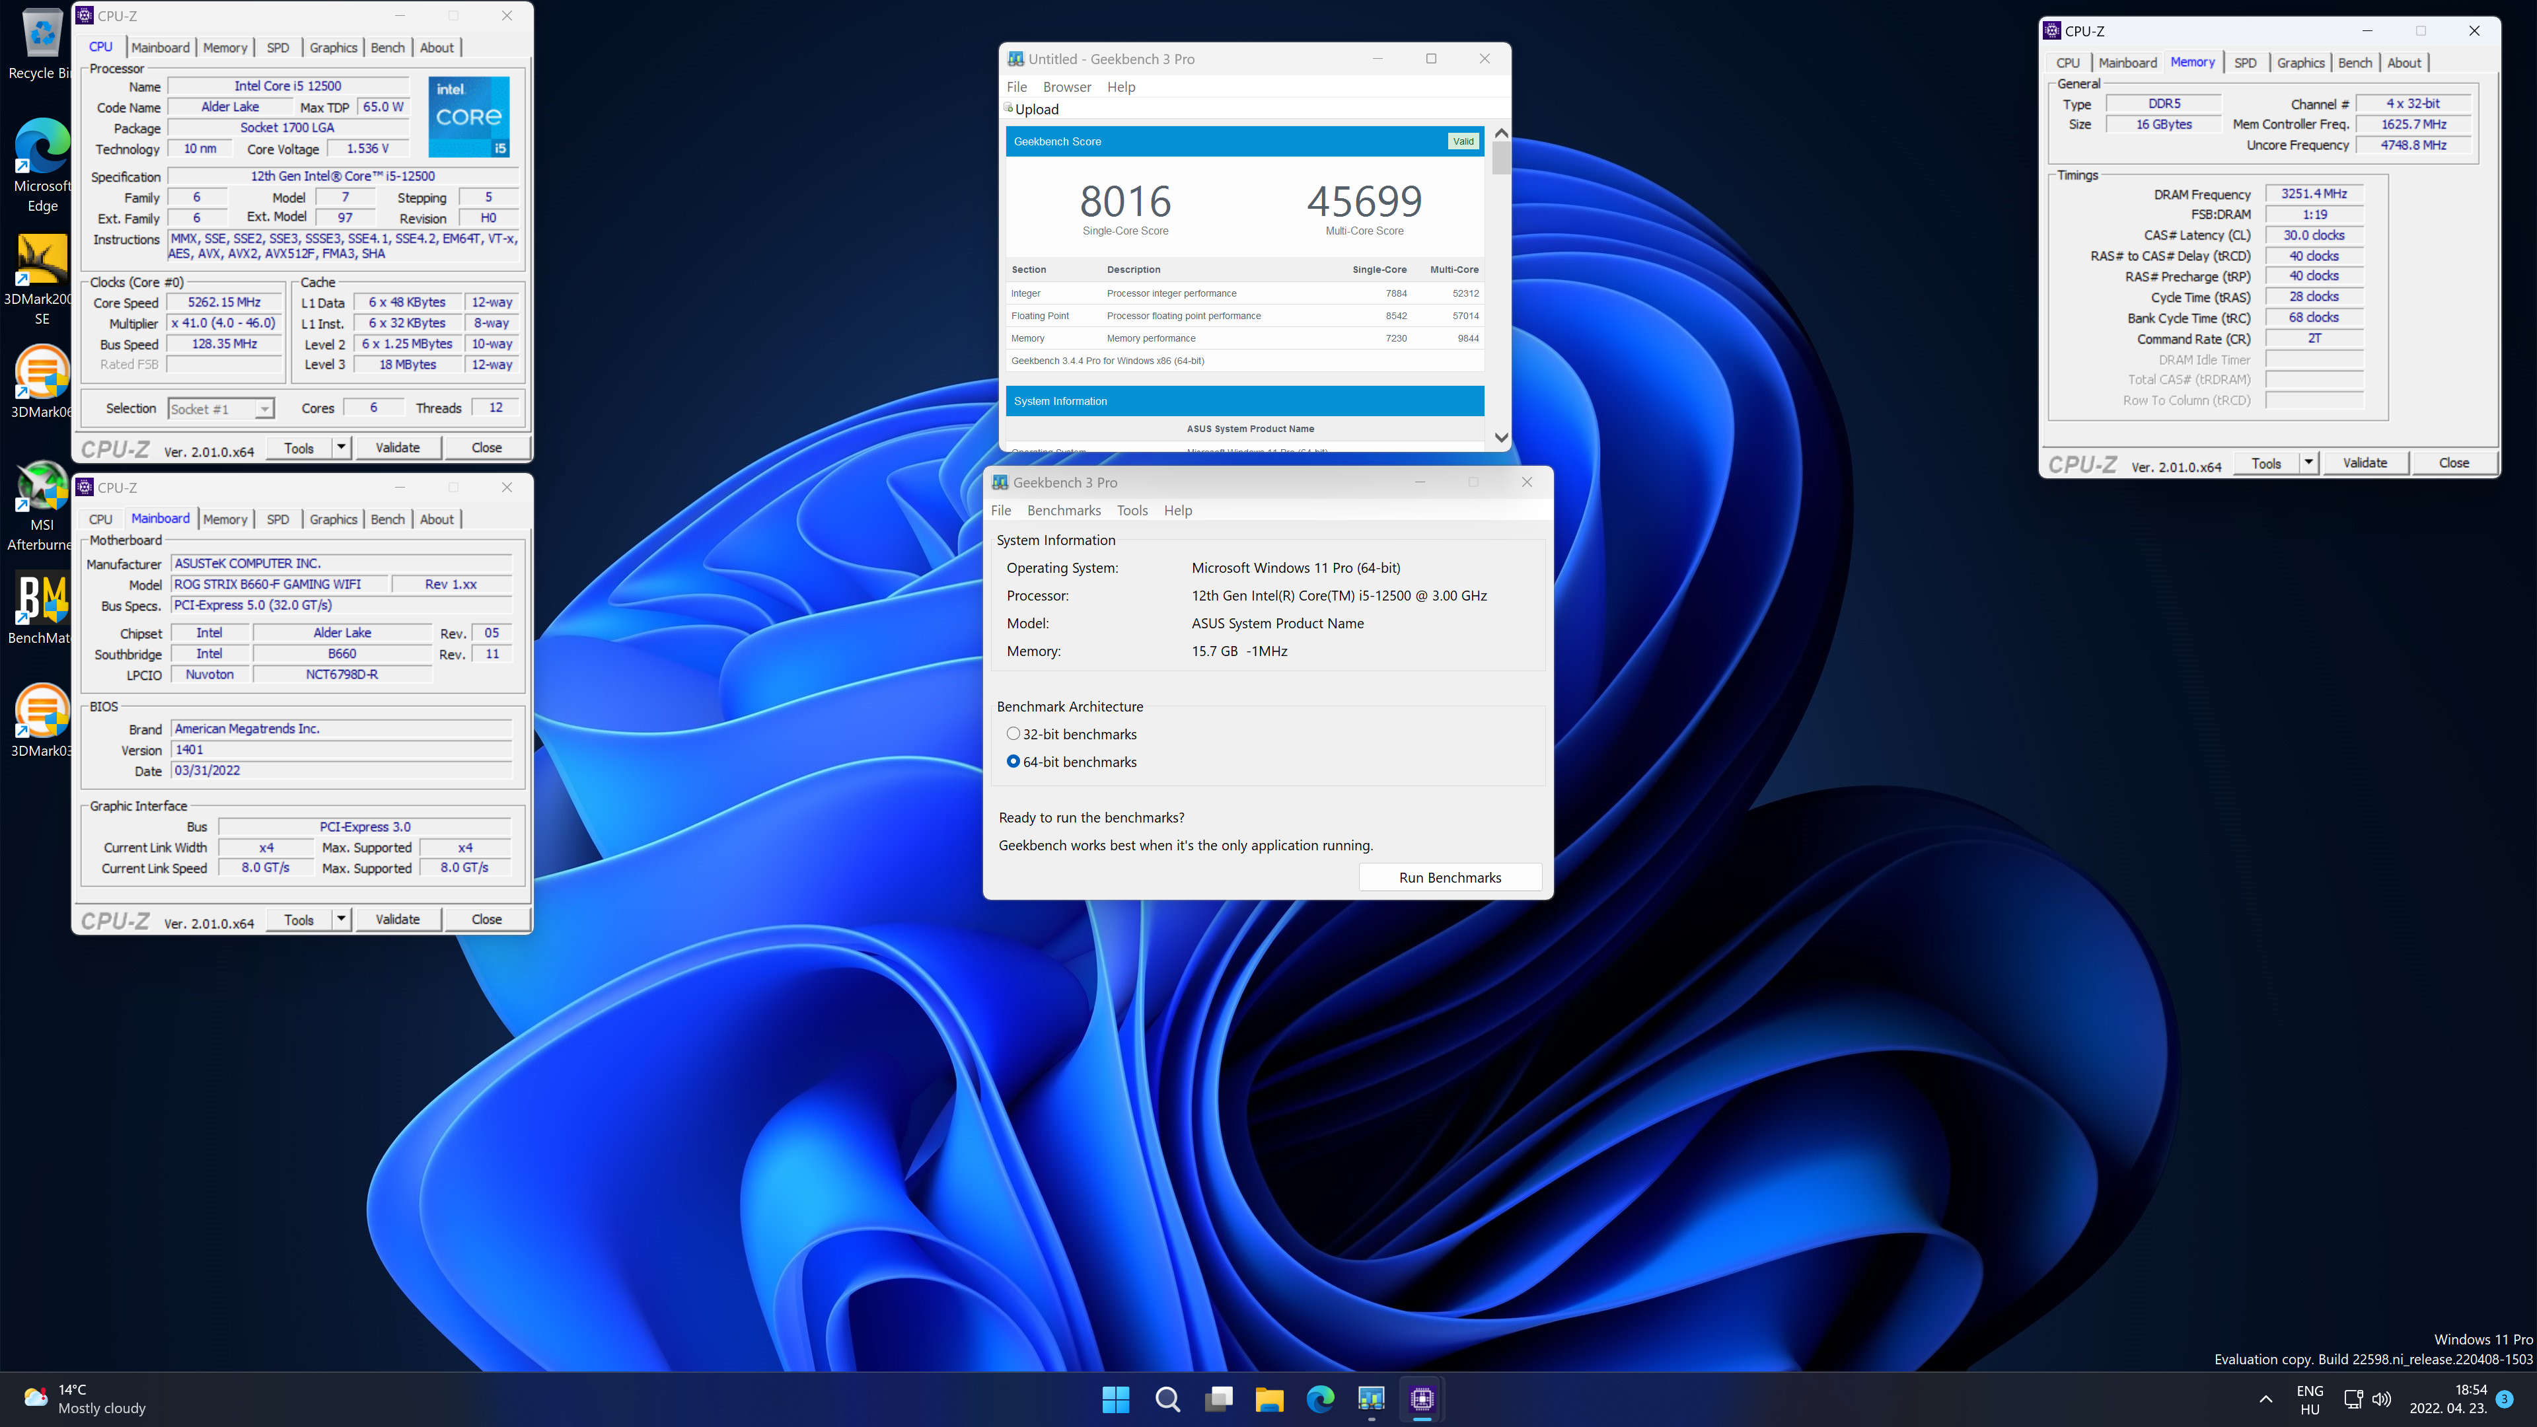Open the notification center badge
Image resolution: width=2537 pixels, height=1427 pixels.
[2505, 1399]
